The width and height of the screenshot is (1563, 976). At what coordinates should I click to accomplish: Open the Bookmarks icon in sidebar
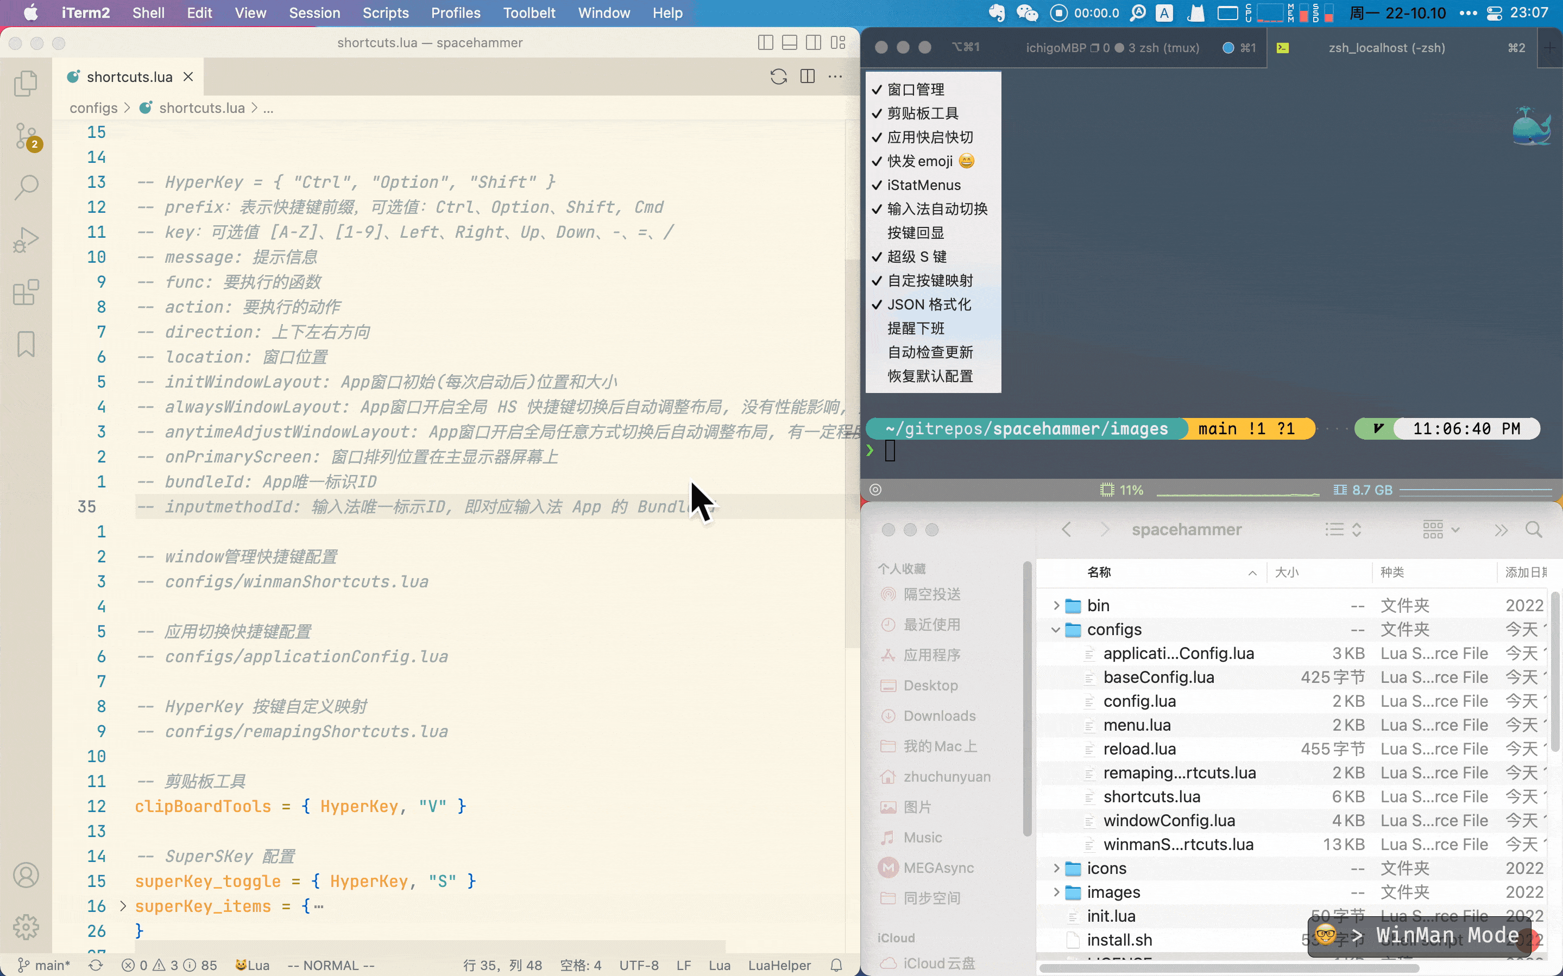point(26,344)
